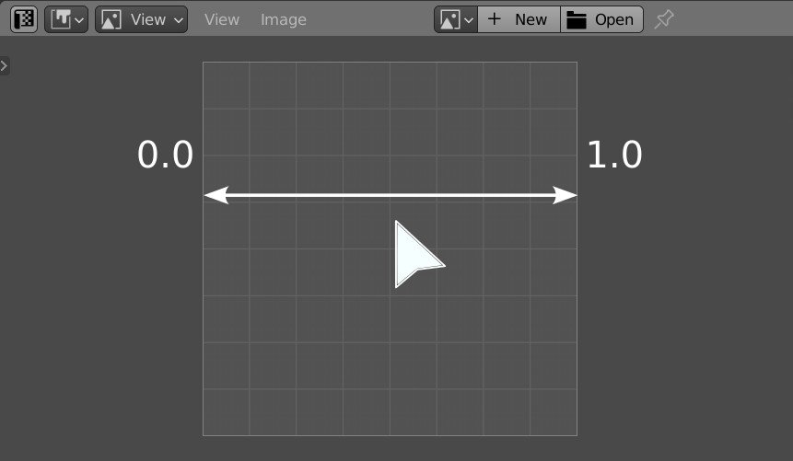Click the left arrowhead of the horizontal arrow
The height and width of the screenshot is (461, 793).
pos(215,195)
